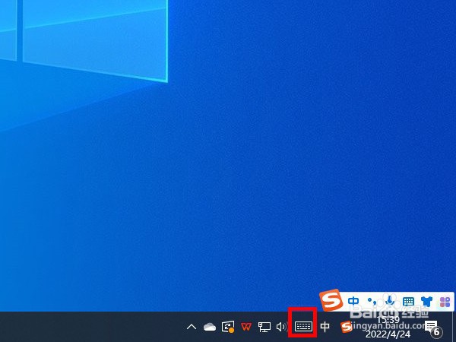Click the Sogou logo on floating toolbar
The image size is (456, 342).
331,300
